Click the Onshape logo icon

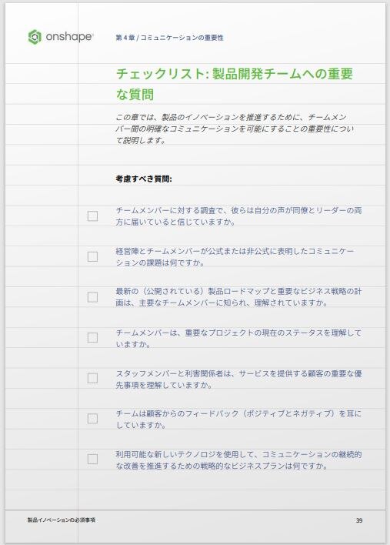pos(35,37)
